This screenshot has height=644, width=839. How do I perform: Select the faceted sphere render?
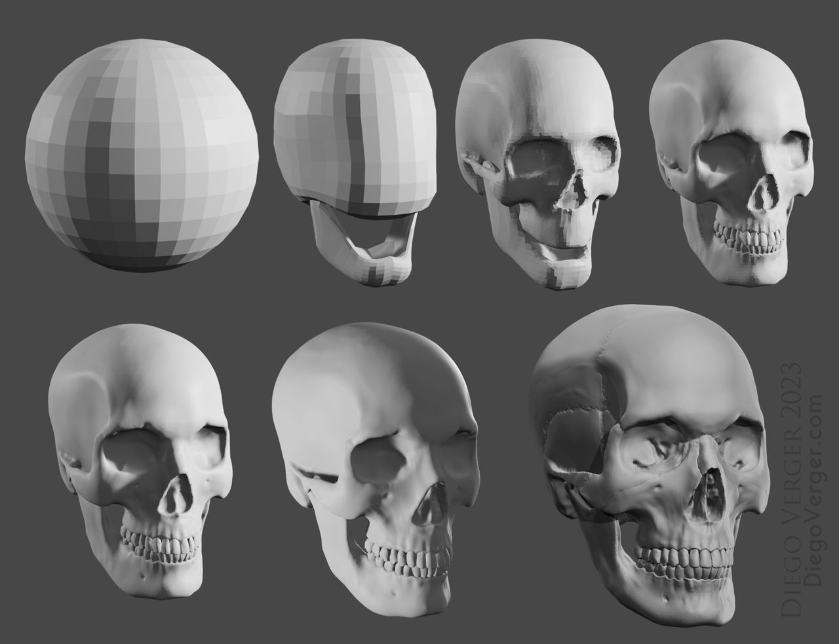pyautogui.click(x=142, y=157)
